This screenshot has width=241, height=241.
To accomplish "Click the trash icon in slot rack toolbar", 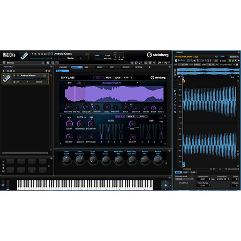I will point(47,71).
